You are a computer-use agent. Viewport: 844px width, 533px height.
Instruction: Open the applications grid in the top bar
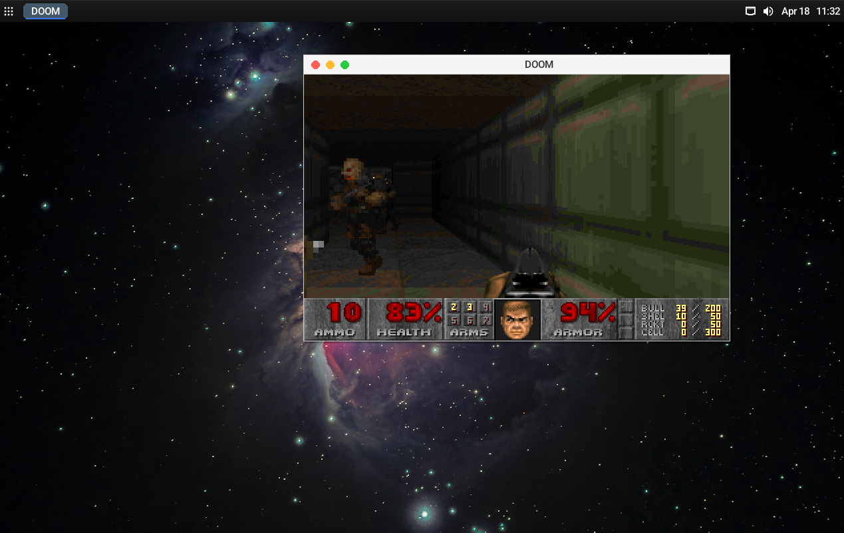point(9,11)
